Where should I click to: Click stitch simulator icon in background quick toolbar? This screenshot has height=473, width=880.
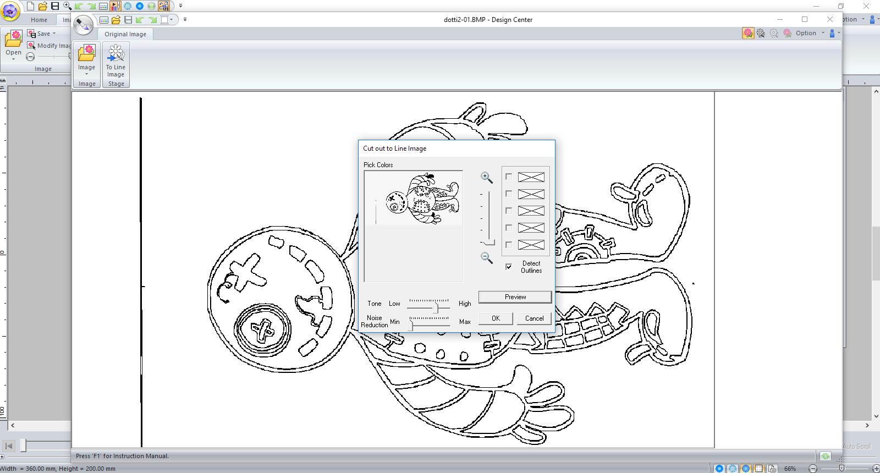[115, 6]
